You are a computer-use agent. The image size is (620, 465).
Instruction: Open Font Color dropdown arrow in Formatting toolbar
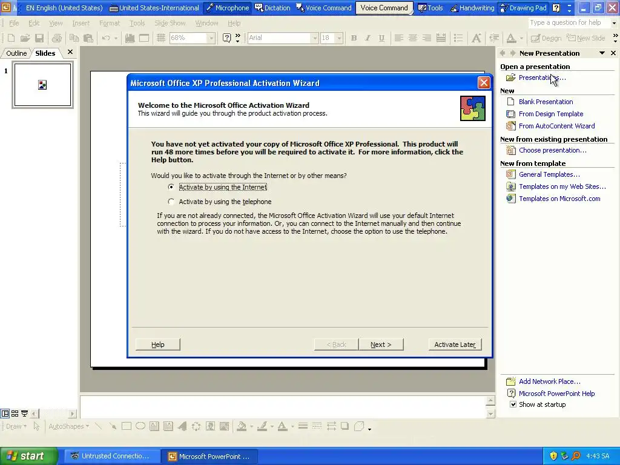pos(521,38)
